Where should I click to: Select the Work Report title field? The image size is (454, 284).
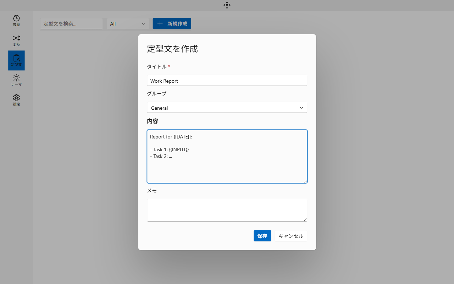[227, 81]
